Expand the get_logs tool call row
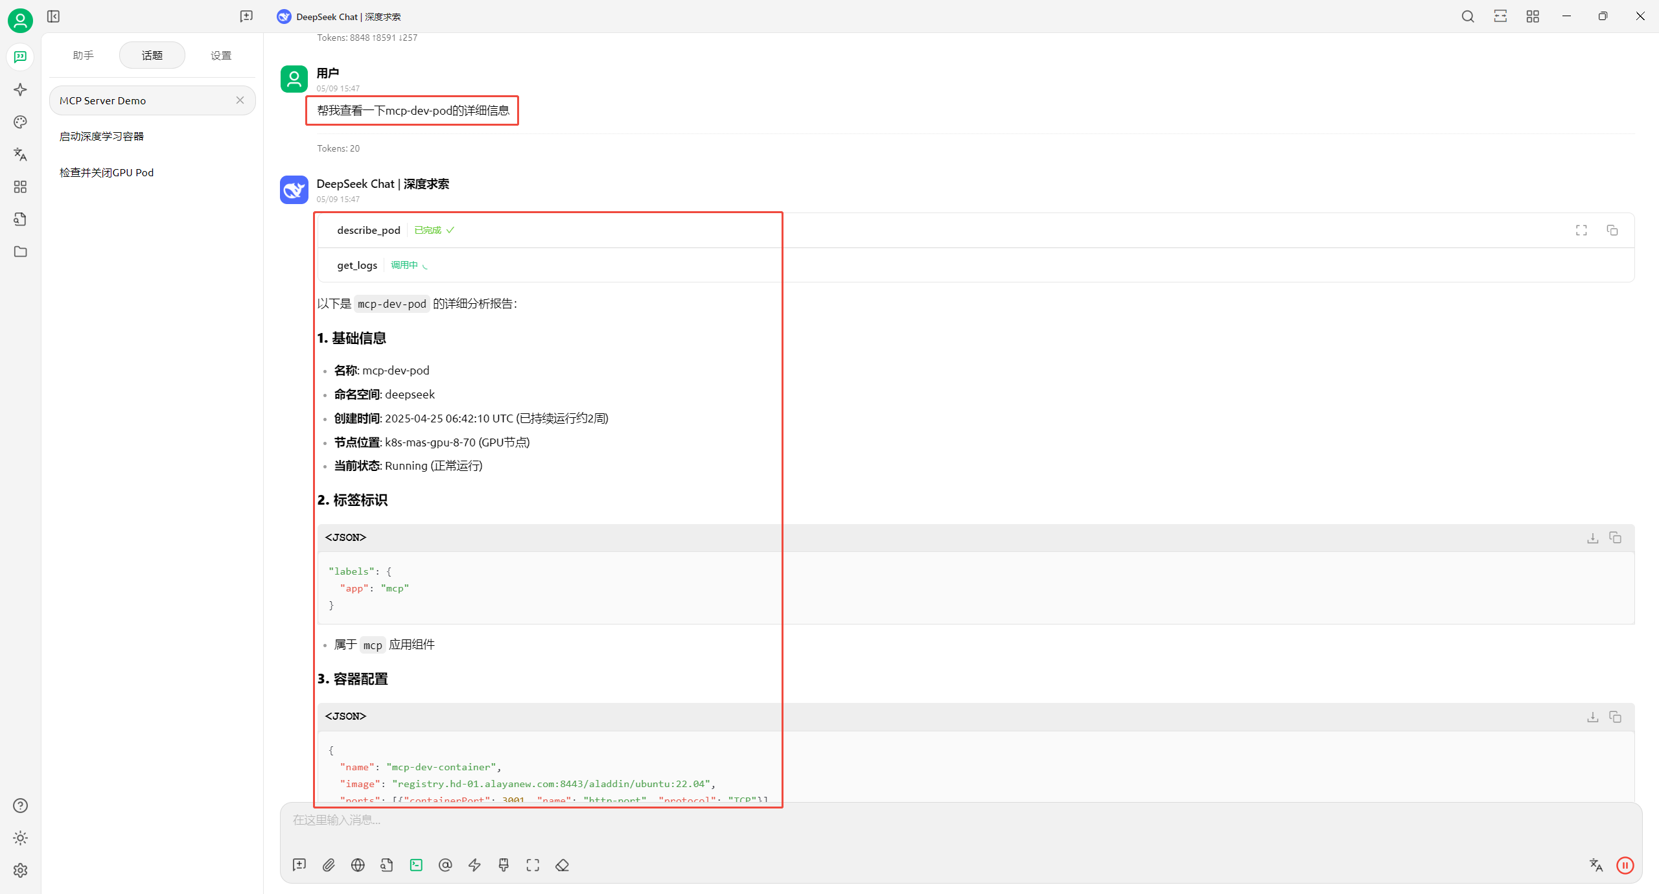This screenshot has height=894, width=1659. click(975, 265)
